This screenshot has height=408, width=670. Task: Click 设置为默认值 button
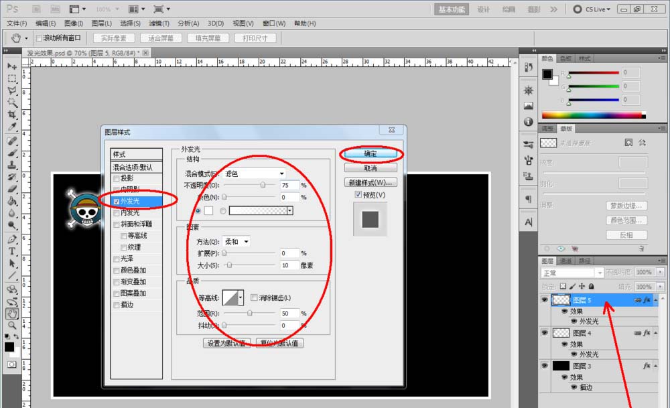click(226, 343)
